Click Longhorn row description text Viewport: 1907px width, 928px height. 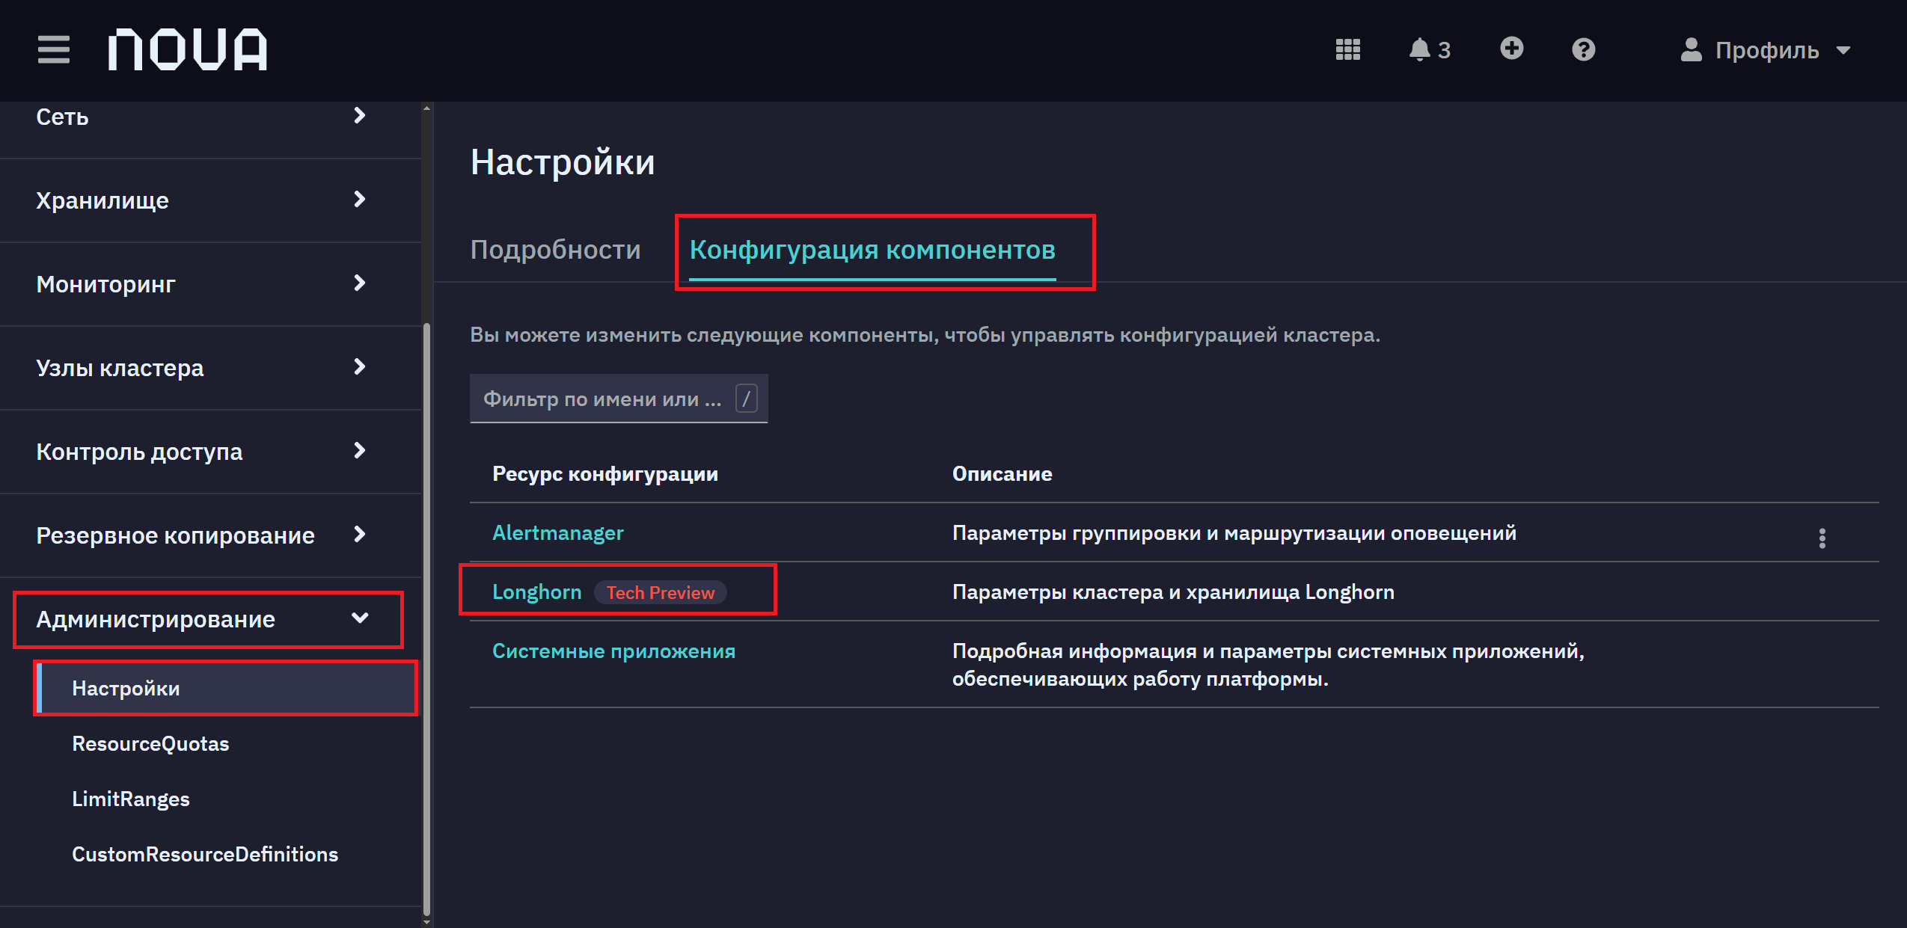pyautogui.click(x=1173, y=592)
